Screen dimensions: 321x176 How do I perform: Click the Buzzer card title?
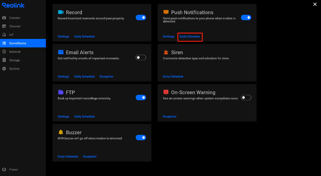click(74, 133)
